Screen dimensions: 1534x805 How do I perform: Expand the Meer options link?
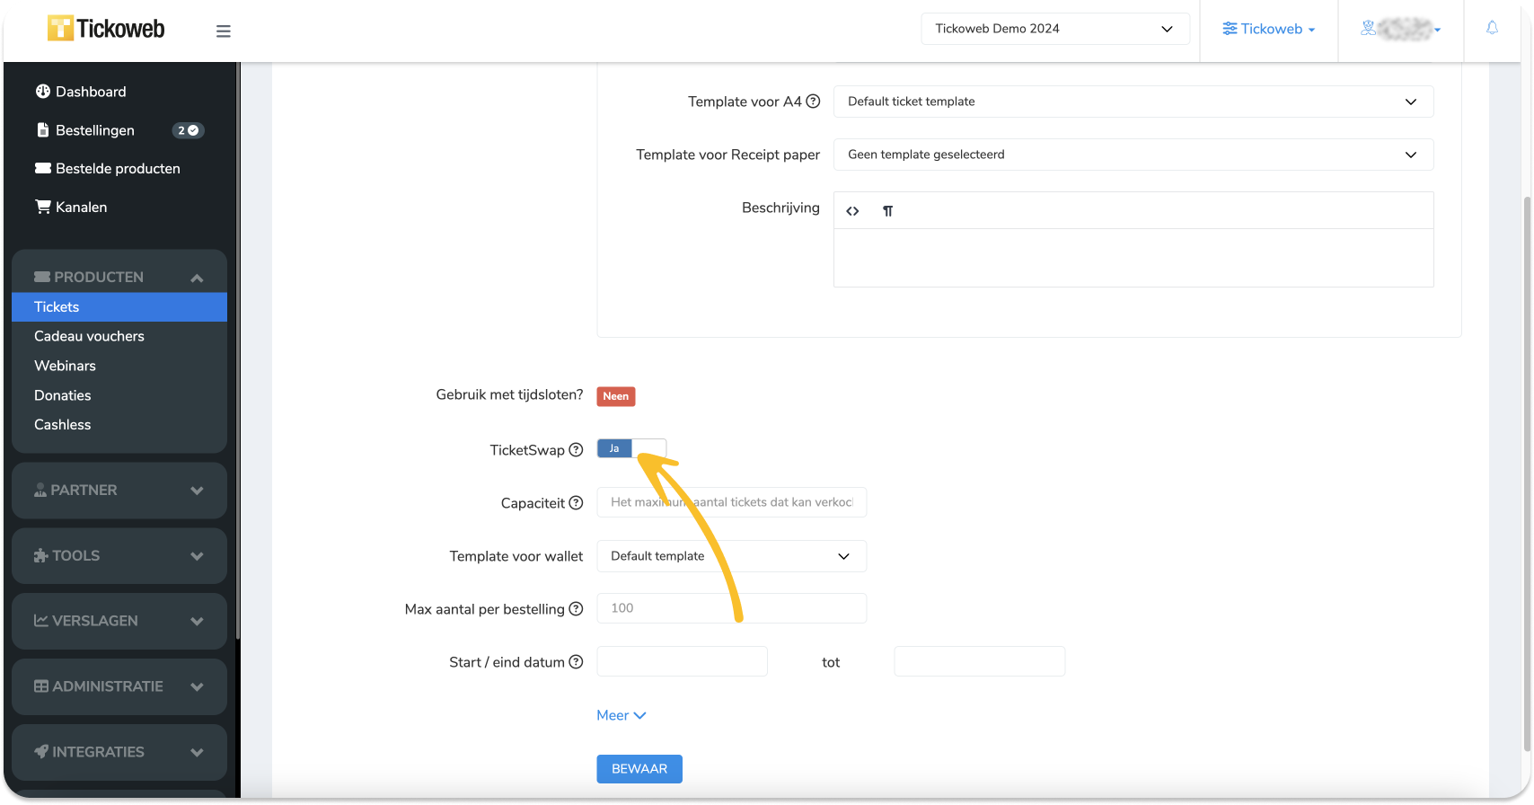pyautogui.click(x=622, y=715)
